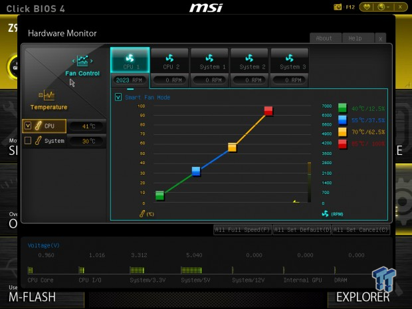Close the Hardware Monitor window
412x309 pixels.
(381, 39)
